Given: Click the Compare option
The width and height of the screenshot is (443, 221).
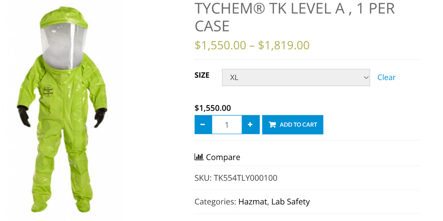Looking at the screenshot, I should [x=223, y=157].
